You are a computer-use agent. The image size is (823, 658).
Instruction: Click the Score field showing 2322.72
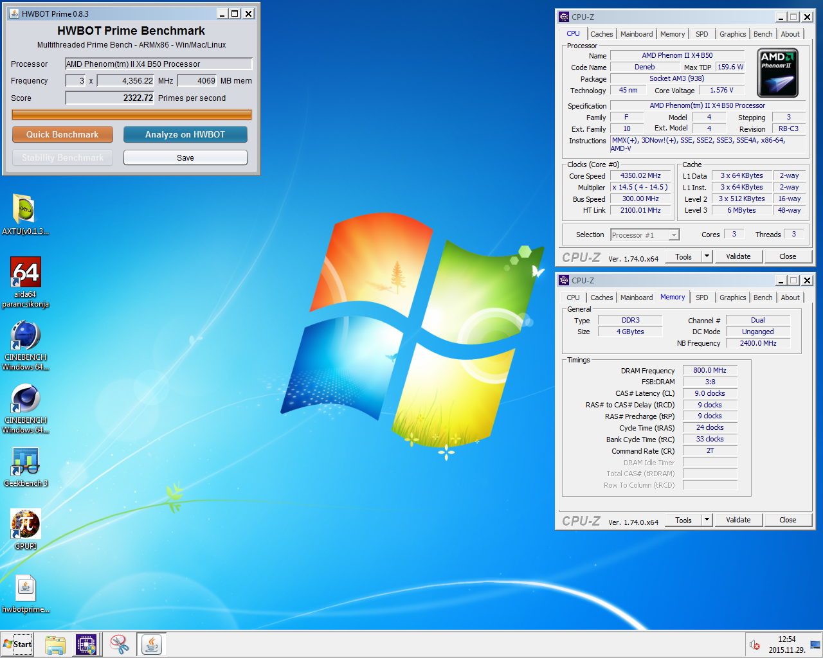coord(110,98)
